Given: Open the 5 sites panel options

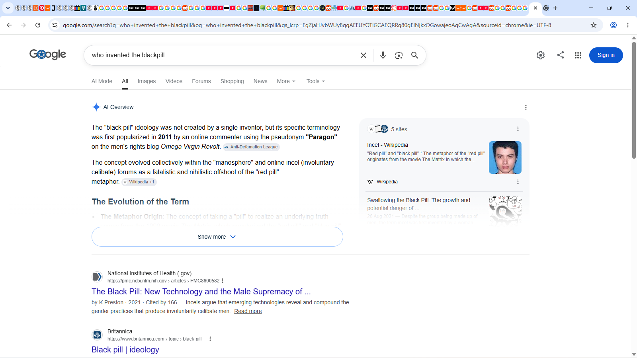Looking at the screenshot, I should [x=518, y=129].
